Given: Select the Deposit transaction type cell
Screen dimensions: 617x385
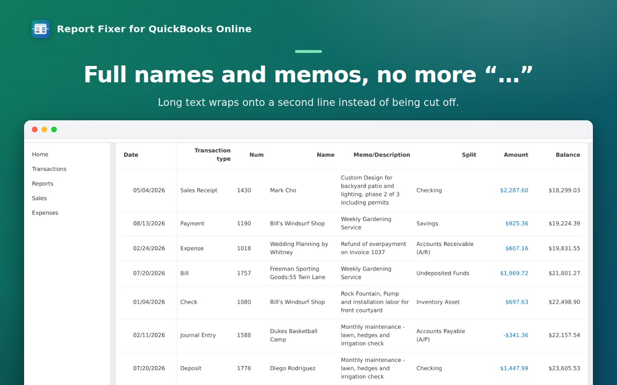Looking at the screenshot, I should coord(191,369).
